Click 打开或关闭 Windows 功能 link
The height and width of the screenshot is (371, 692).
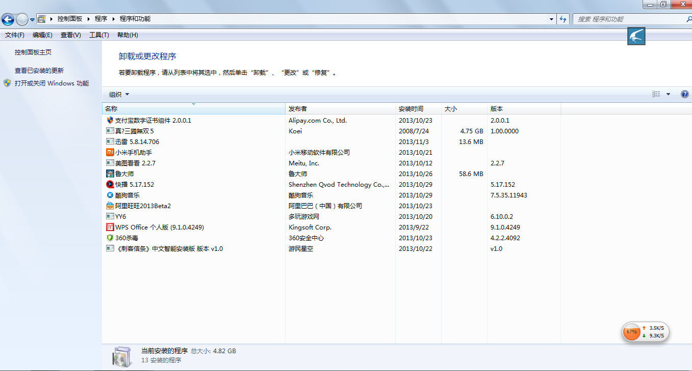52,83
